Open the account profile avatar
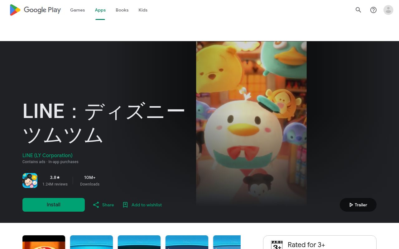Image resolution: width=399 pixels, height=249 pixels. (388, 10)
